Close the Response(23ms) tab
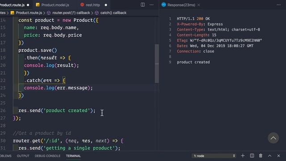This screenshot has width=286, height=161. [198, 5]
